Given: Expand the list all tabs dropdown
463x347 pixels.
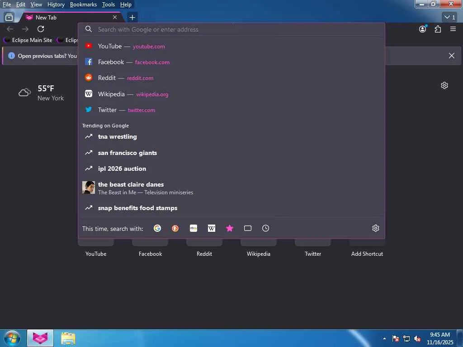Looking at the screenshot, I should click(x=450, y=18).
